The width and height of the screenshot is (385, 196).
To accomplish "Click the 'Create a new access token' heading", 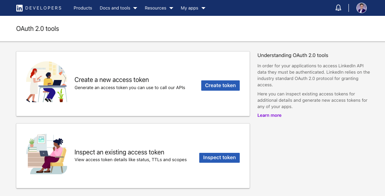I will 112,80.
